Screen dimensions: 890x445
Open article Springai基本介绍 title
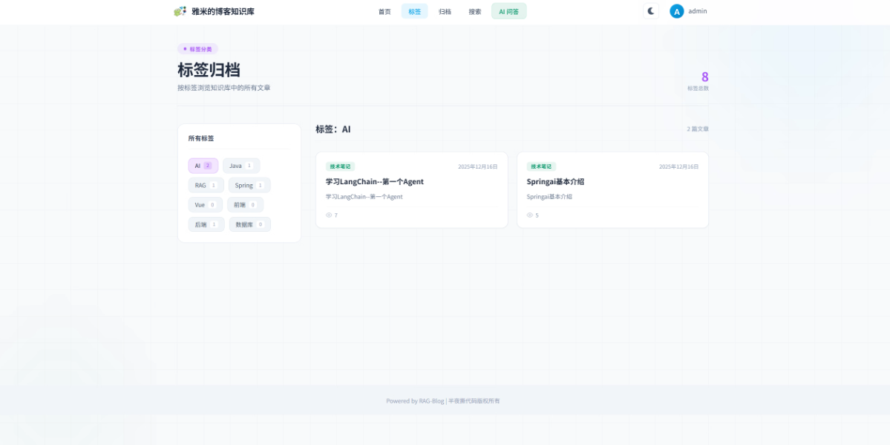[556, 182]
